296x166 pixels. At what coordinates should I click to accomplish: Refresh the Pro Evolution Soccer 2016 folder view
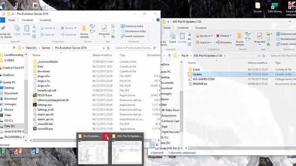click(x=108, y=48)
